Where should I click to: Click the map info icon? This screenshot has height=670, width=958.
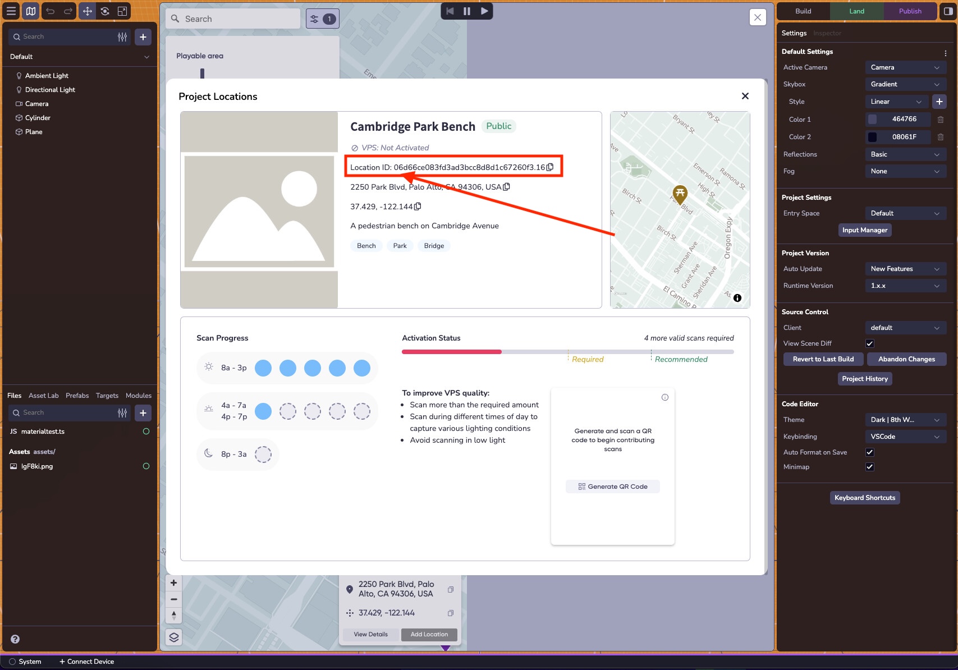(737, 298)
